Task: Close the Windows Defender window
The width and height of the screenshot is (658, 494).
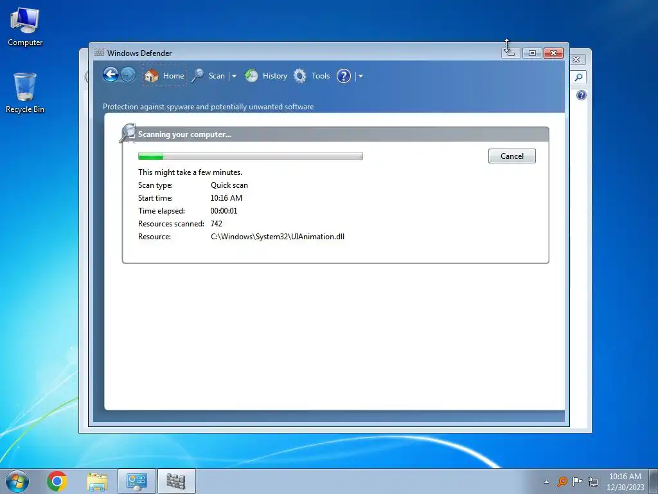Action: 553,53
